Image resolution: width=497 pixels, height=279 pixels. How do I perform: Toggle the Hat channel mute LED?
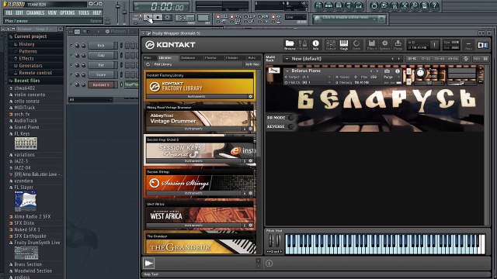[71, 65]
